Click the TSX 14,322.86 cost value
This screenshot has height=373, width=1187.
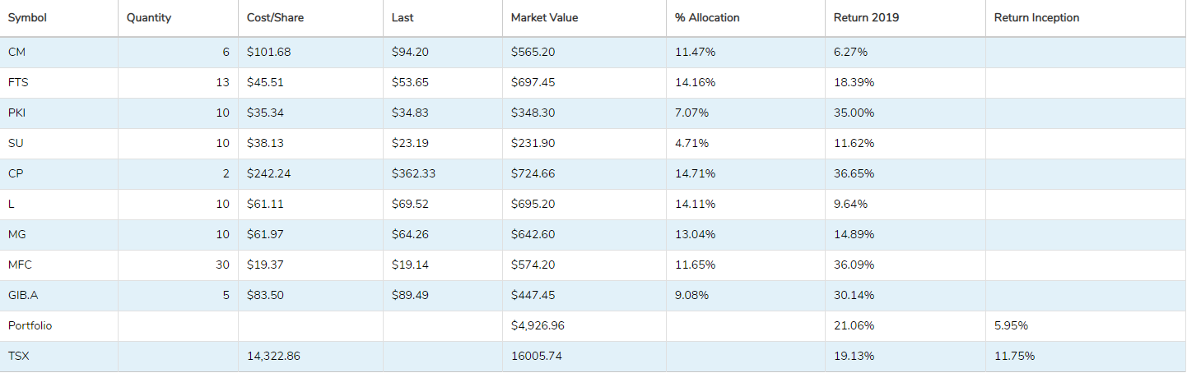(274, 356)
